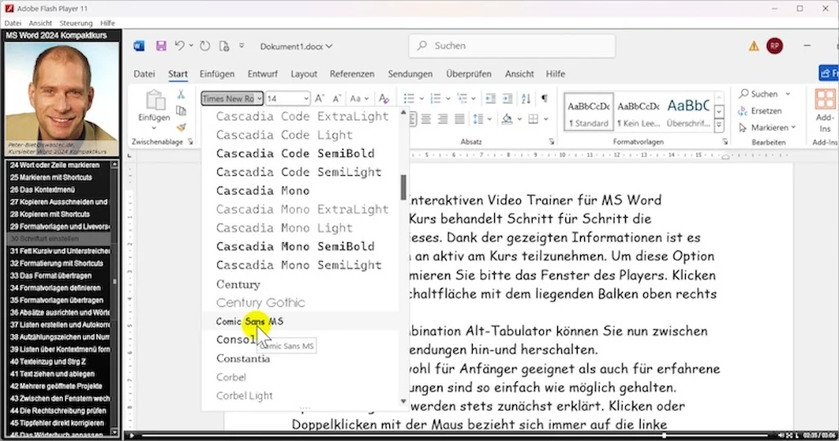Click the print preview icon in the quick access bar
Image resolution: width=839 pixels, height=441 pixels.
[224, 46]
